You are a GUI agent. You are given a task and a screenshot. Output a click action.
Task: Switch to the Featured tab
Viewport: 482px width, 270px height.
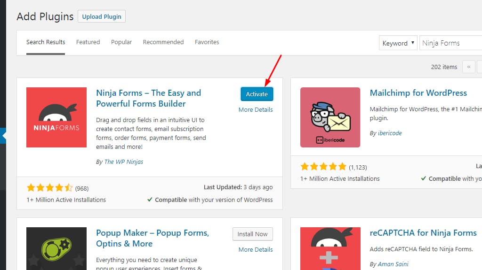88,42
